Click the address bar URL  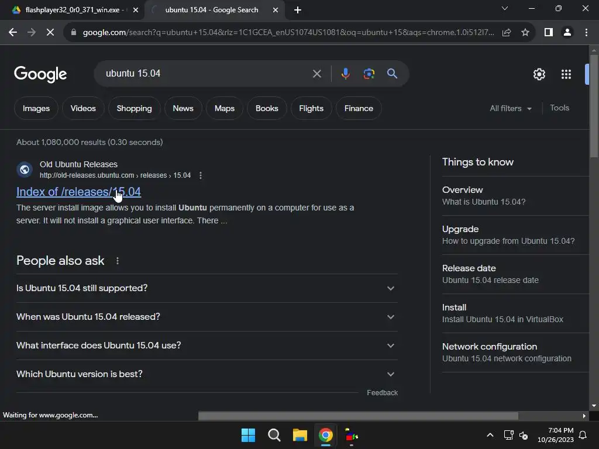[288, 33]
